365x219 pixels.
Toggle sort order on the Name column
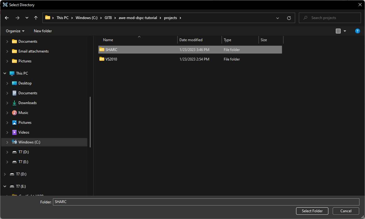point(108,40)
